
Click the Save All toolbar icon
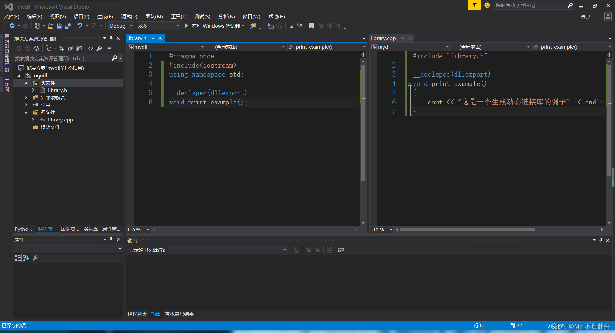point(68,26)
